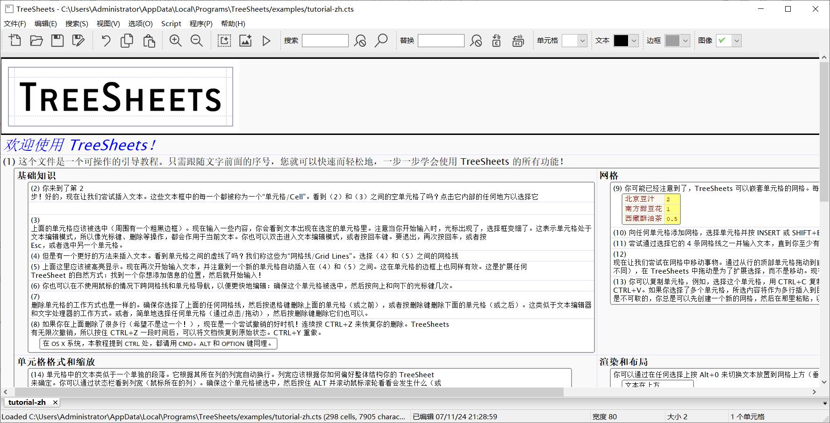Screen dimensions: 830x423
Task: Click inside the 替换 replace input field
Action: (x=441, y=41)
